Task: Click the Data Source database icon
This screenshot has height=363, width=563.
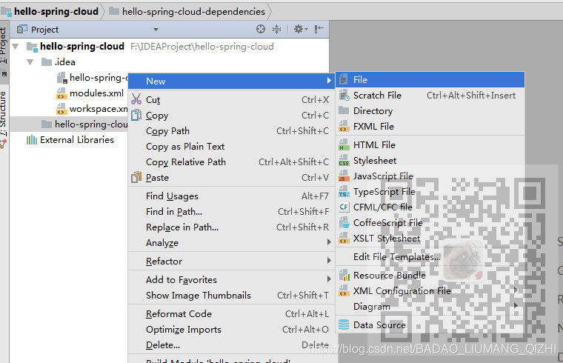Action: [344, 324]
